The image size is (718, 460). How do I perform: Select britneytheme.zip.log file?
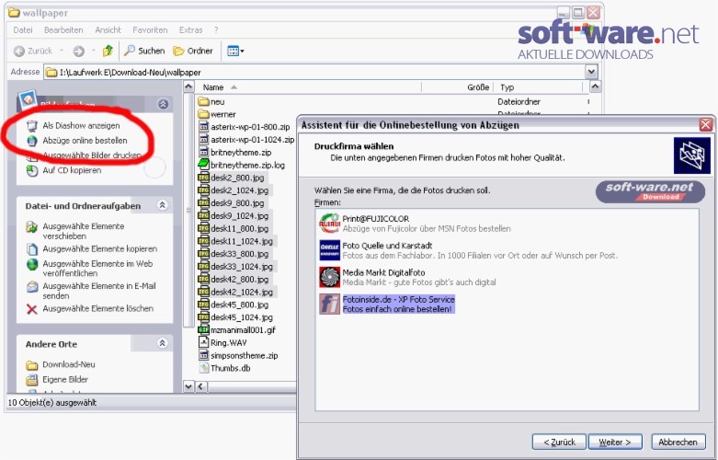[247, 166]
